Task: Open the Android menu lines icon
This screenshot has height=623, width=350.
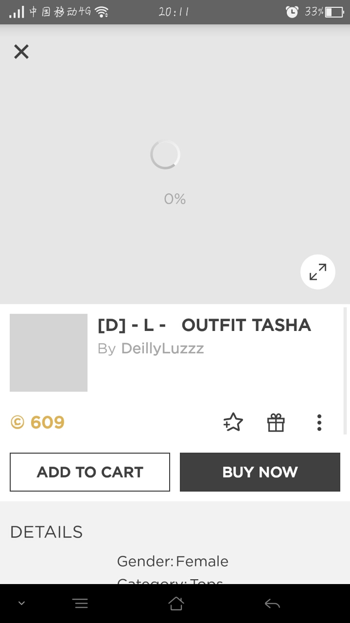Action: pyautogui.click(x=80, y=604)
